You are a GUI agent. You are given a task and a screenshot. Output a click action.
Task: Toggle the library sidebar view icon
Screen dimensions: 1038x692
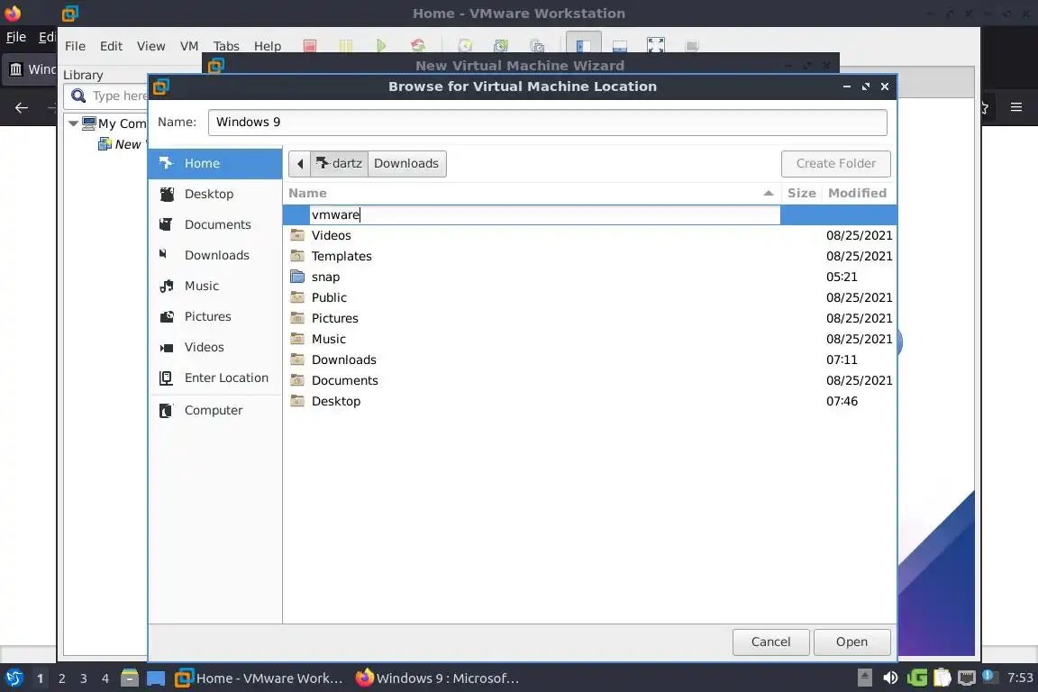pos(583,44)
